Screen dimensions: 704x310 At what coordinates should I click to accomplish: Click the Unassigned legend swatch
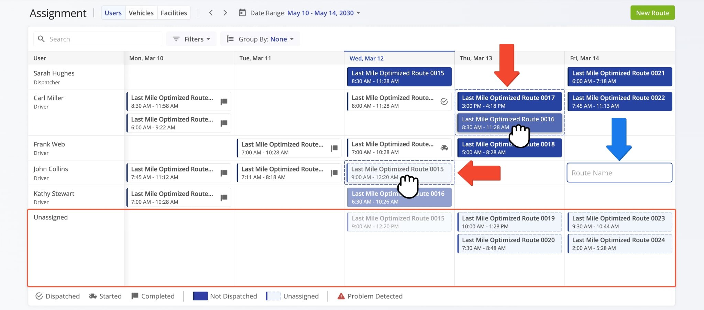273,296
